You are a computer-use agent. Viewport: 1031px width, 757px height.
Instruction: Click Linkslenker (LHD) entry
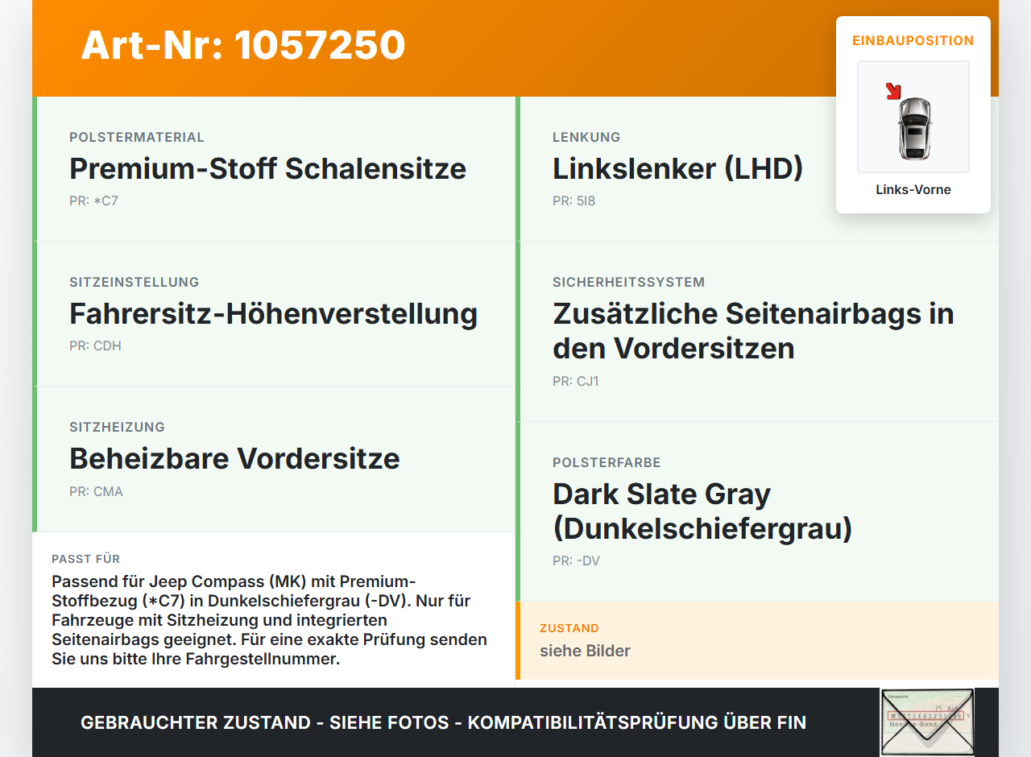click(677, 169)
